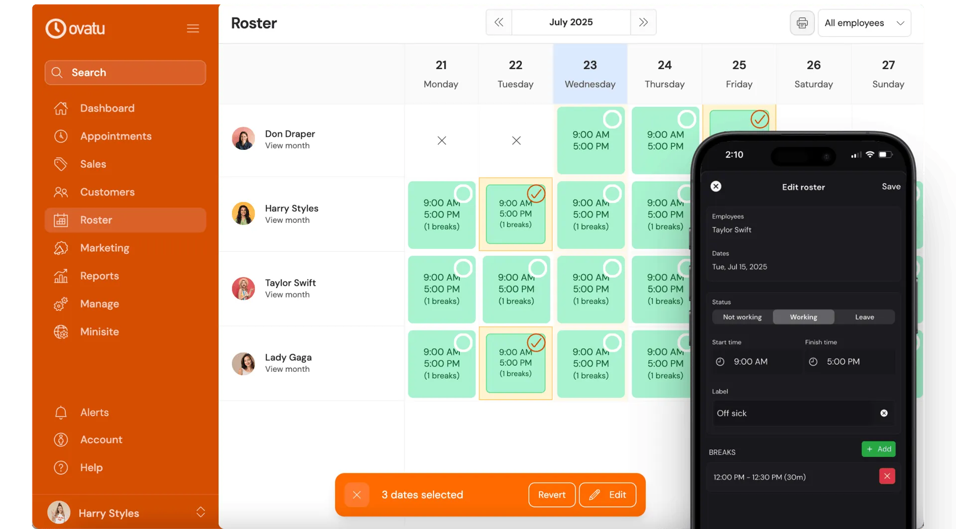Click the Marketing icon
Screen dimensions: 956x529
pos(61,248)
